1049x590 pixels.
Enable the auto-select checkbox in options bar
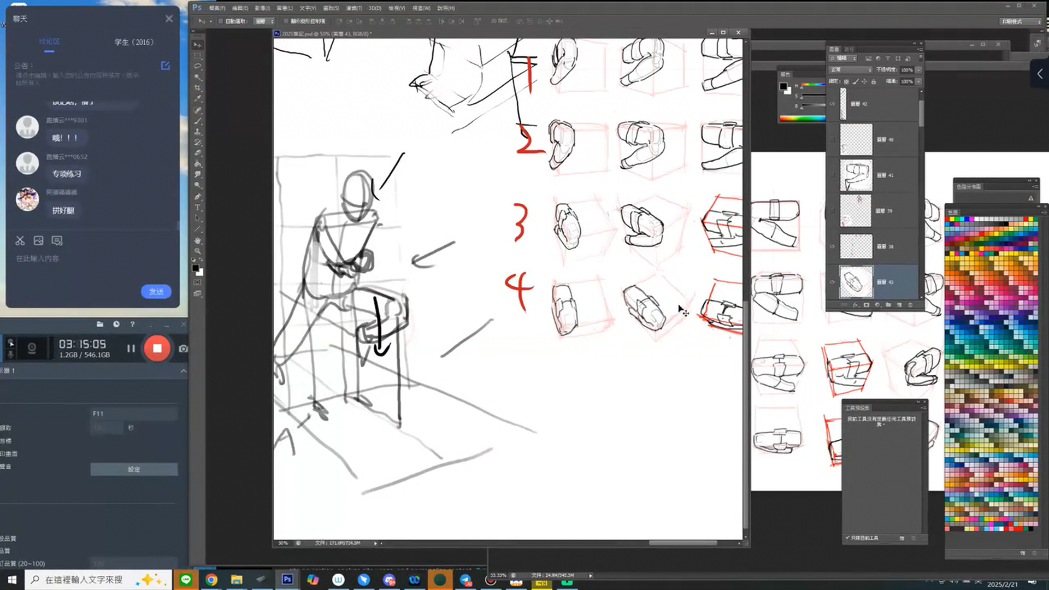click(221, 21)
